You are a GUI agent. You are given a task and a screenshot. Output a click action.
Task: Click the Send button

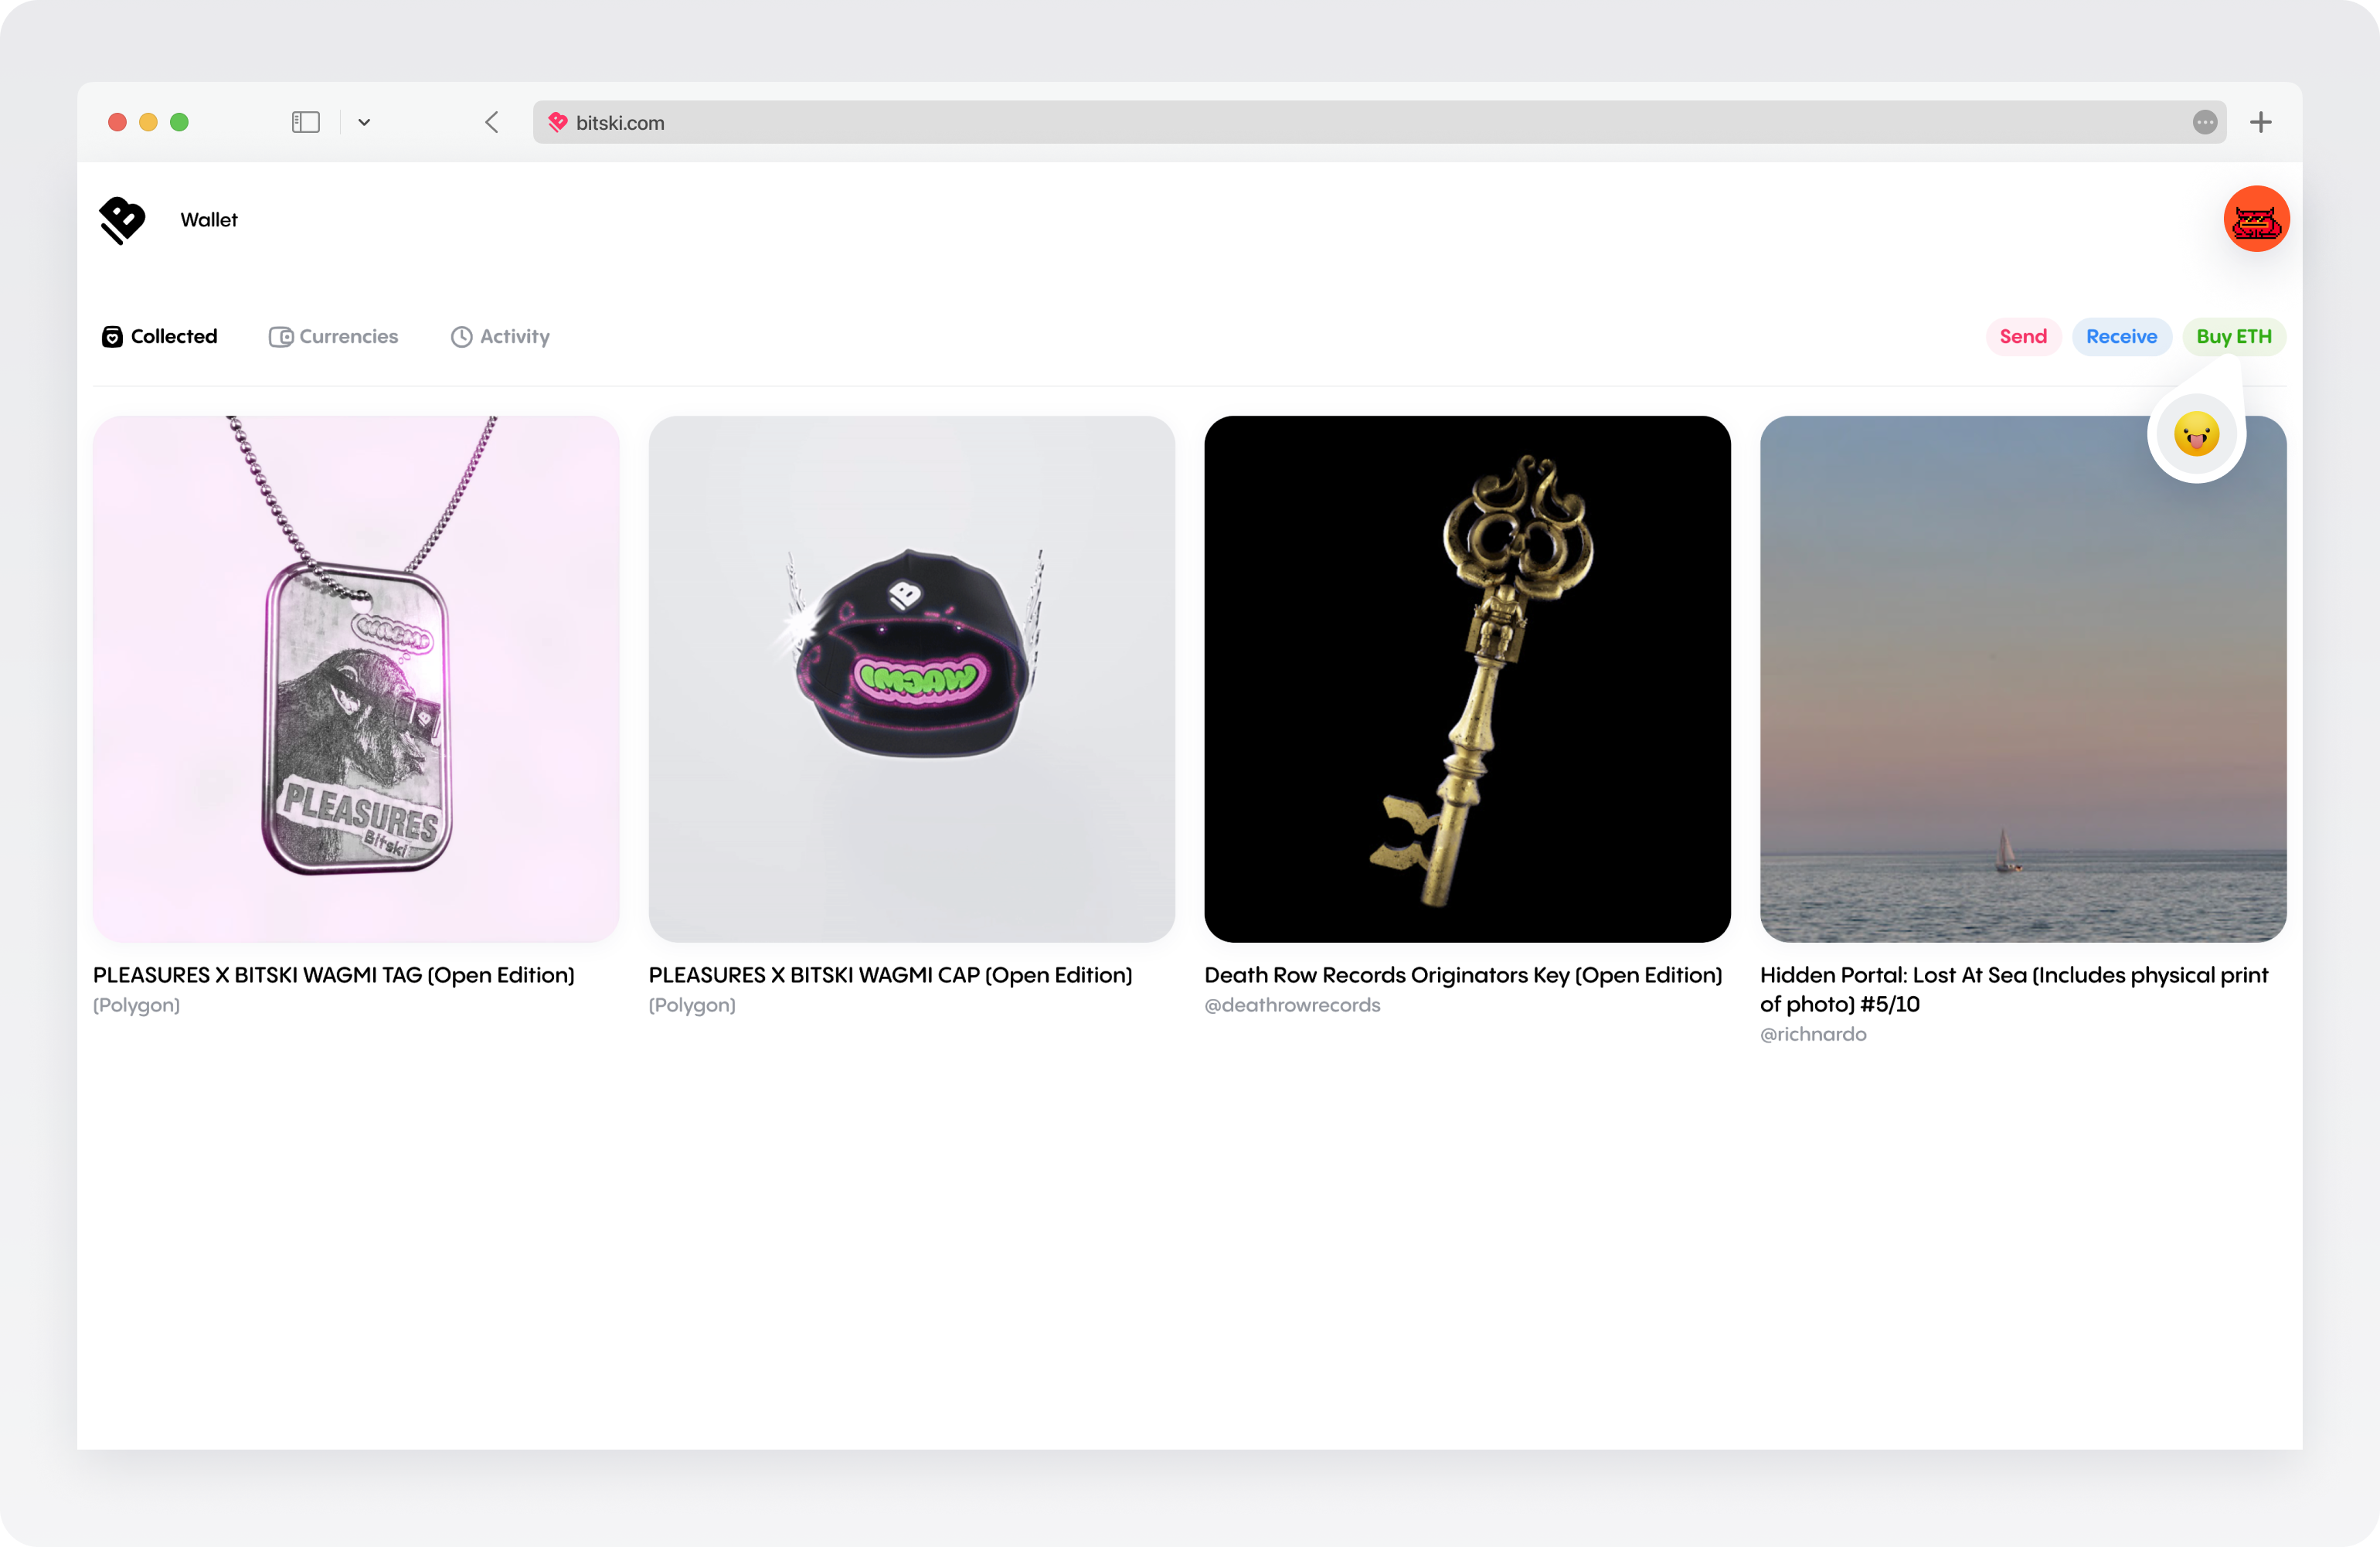pos(2022,337)
